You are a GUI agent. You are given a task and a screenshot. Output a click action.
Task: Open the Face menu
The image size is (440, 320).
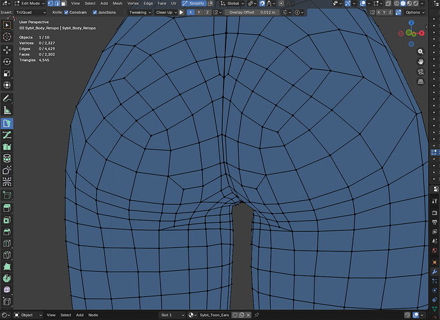[x=162, y=3]
